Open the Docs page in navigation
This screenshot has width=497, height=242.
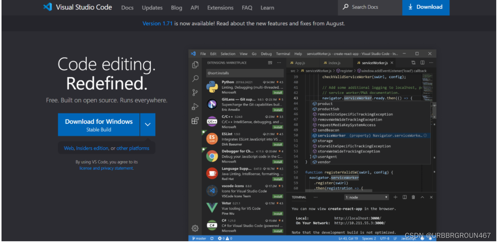[127, 8]
